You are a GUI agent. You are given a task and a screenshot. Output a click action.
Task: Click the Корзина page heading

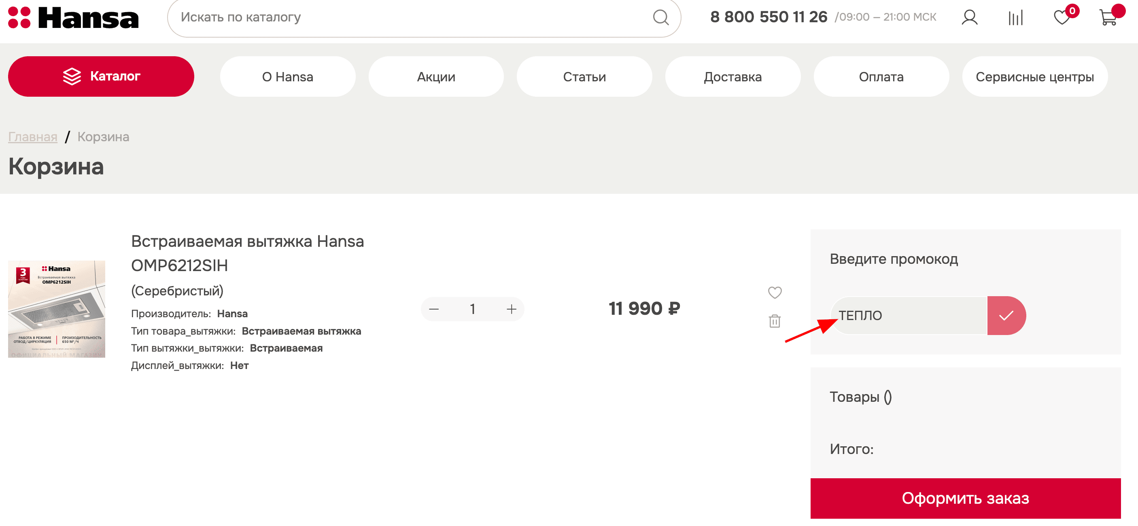click(x=56, y=167)
